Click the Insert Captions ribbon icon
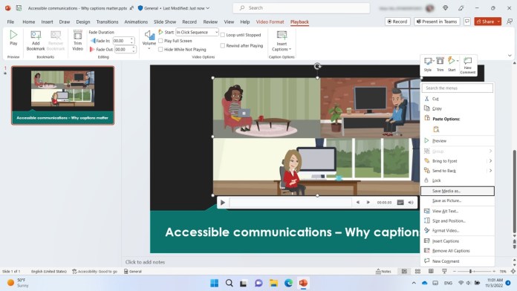The height and width of the screenshot is (291, 517). (282, 35)
